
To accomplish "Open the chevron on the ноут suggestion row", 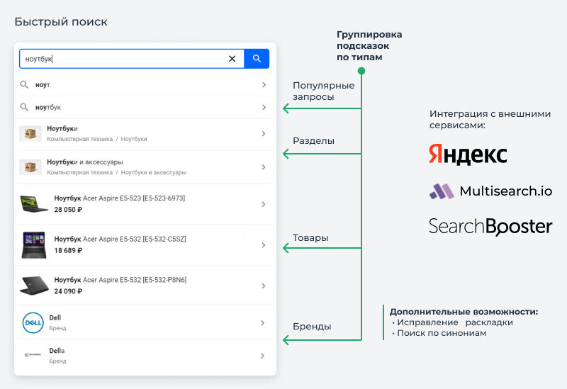I will click(264, 84).
